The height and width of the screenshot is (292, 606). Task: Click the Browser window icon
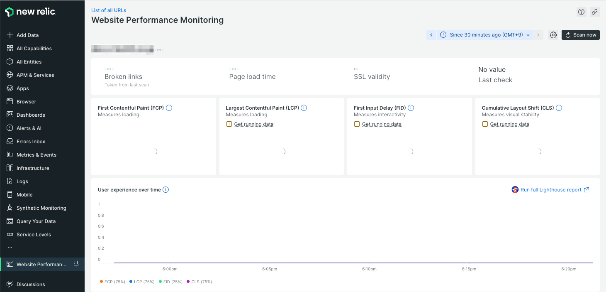click(x=10, y=102)
